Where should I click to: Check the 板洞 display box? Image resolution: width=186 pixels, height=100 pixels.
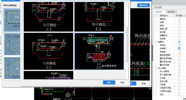point(179,25)
